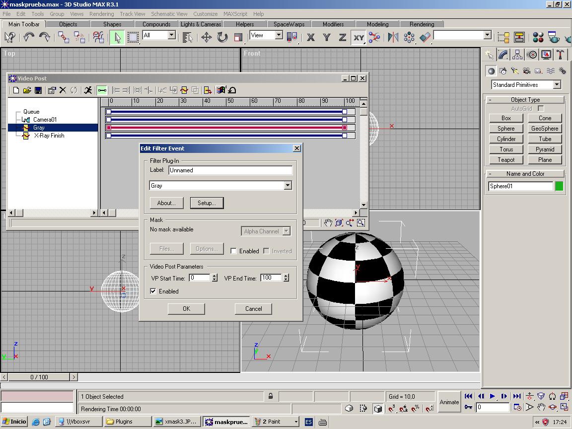Cancel the Edit Filter Event dialog
Viewport: 572px width, 429px height.
click(x=253, y=309)
